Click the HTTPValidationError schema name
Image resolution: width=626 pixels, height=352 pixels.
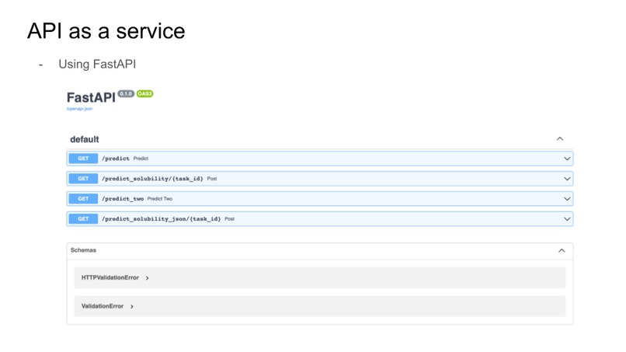[x=110, y=277]
